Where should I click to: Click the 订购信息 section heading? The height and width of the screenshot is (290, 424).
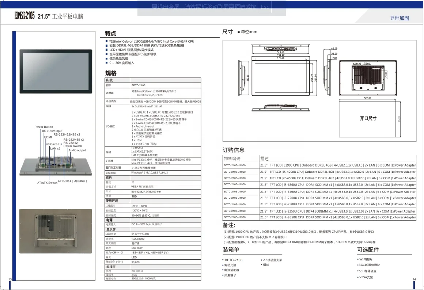[x=234, y=150]
